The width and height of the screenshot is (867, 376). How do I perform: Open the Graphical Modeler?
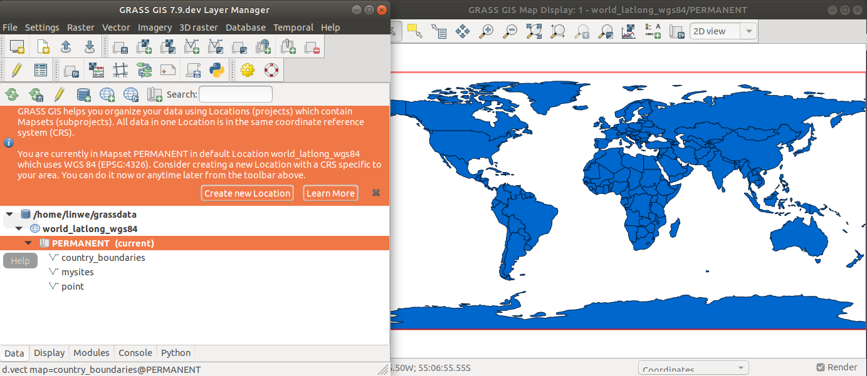click(x=145, y=70)
